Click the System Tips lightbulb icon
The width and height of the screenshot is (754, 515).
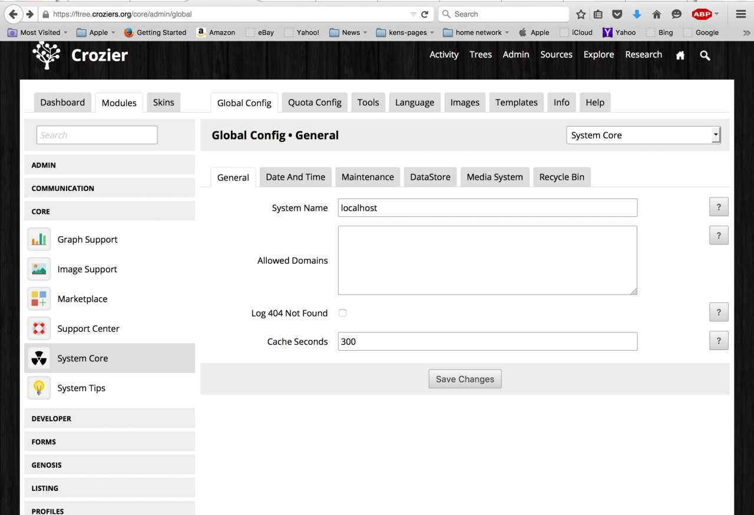(39, 388)
